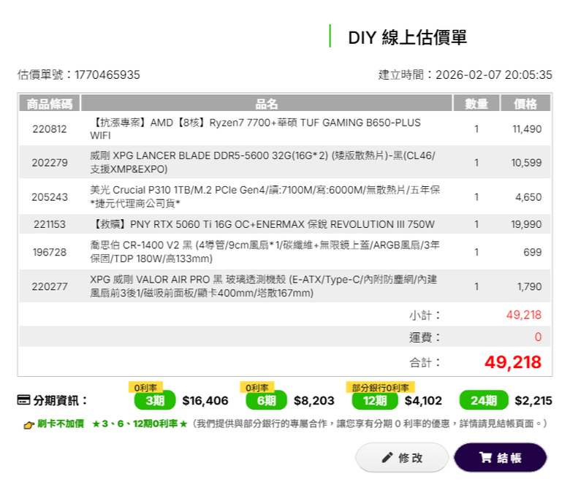Click the $2,215 installment amount
The image size is (570, 490).
coord(533,400)
